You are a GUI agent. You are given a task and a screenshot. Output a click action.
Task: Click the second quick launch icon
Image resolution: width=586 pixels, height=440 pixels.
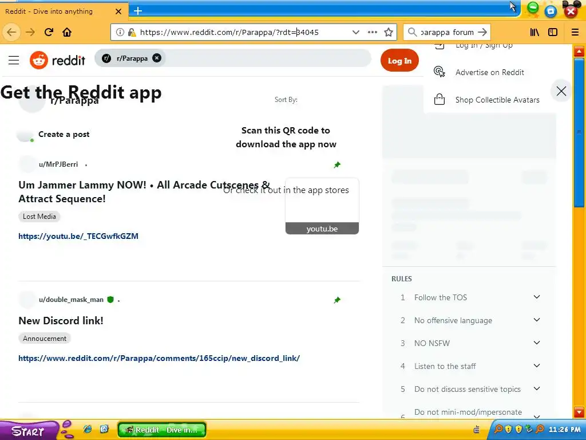pyautogui.click(x=104, y=429)
